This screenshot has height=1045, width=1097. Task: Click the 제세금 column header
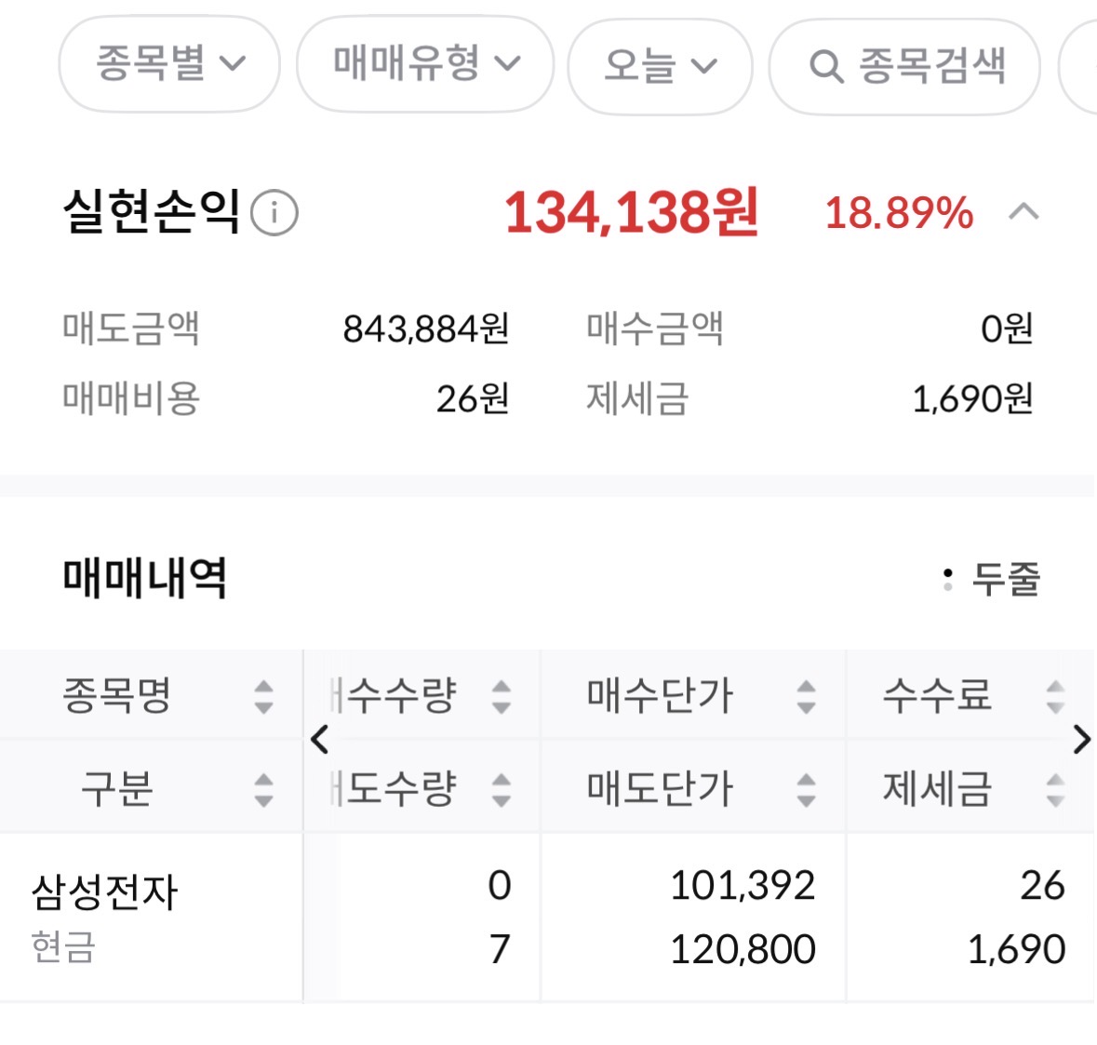[x=938, y=789]
